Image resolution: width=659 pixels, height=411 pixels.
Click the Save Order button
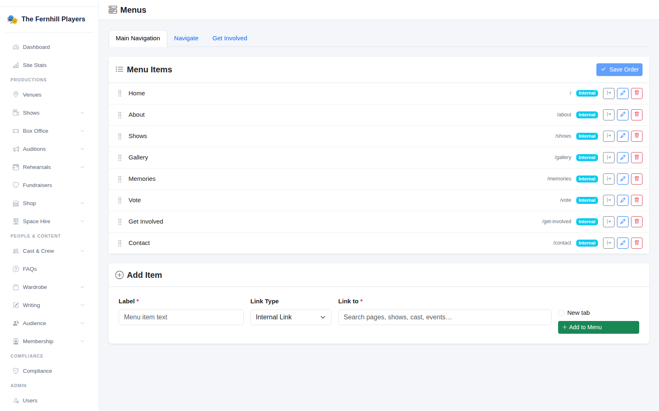pyautogui.click(x=619, y=69)
